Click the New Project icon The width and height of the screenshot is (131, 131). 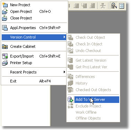click(x=5, y=5)
